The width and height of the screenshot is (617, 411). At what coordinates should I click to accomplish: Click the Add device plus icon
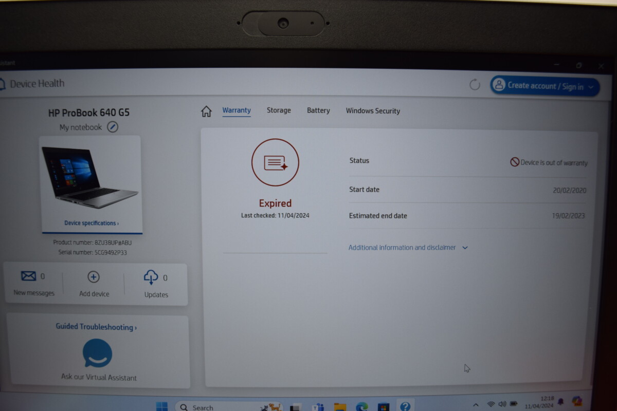pyautogui.click(x=94, y=277)
